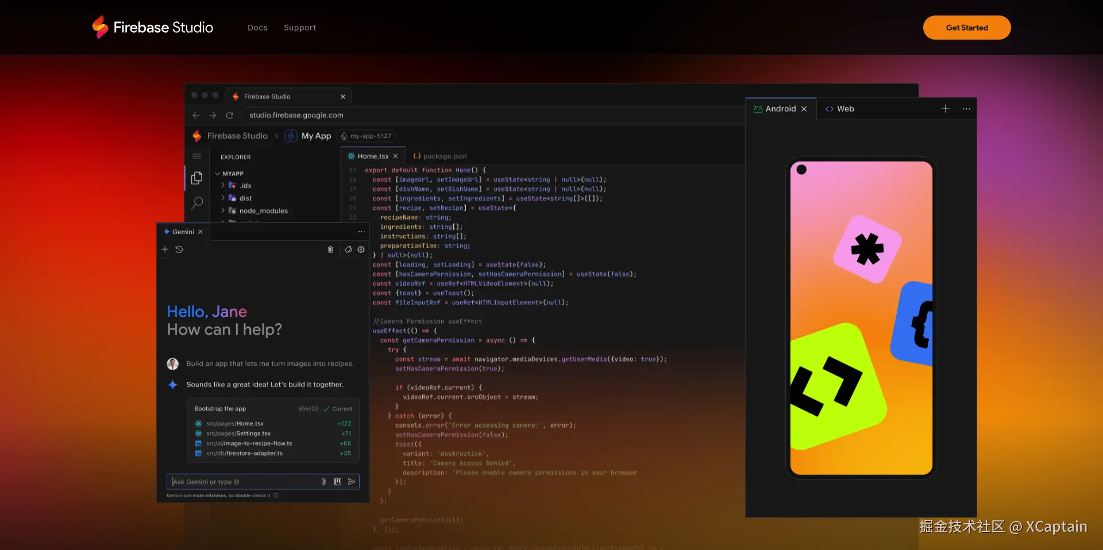Open the Search icon in the activity bar
1103x550 pixels.
tap(197, 203)
